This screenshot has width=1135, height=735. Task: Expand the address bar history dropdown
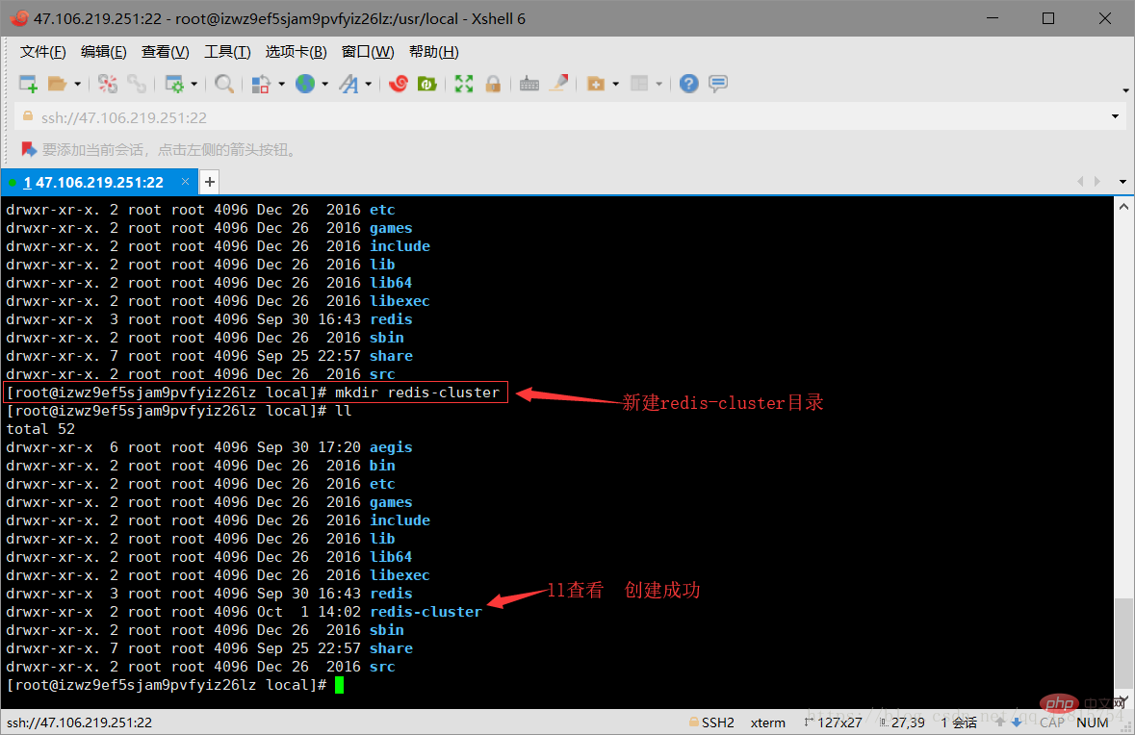pyautogui.click(x=1115, y=116)
